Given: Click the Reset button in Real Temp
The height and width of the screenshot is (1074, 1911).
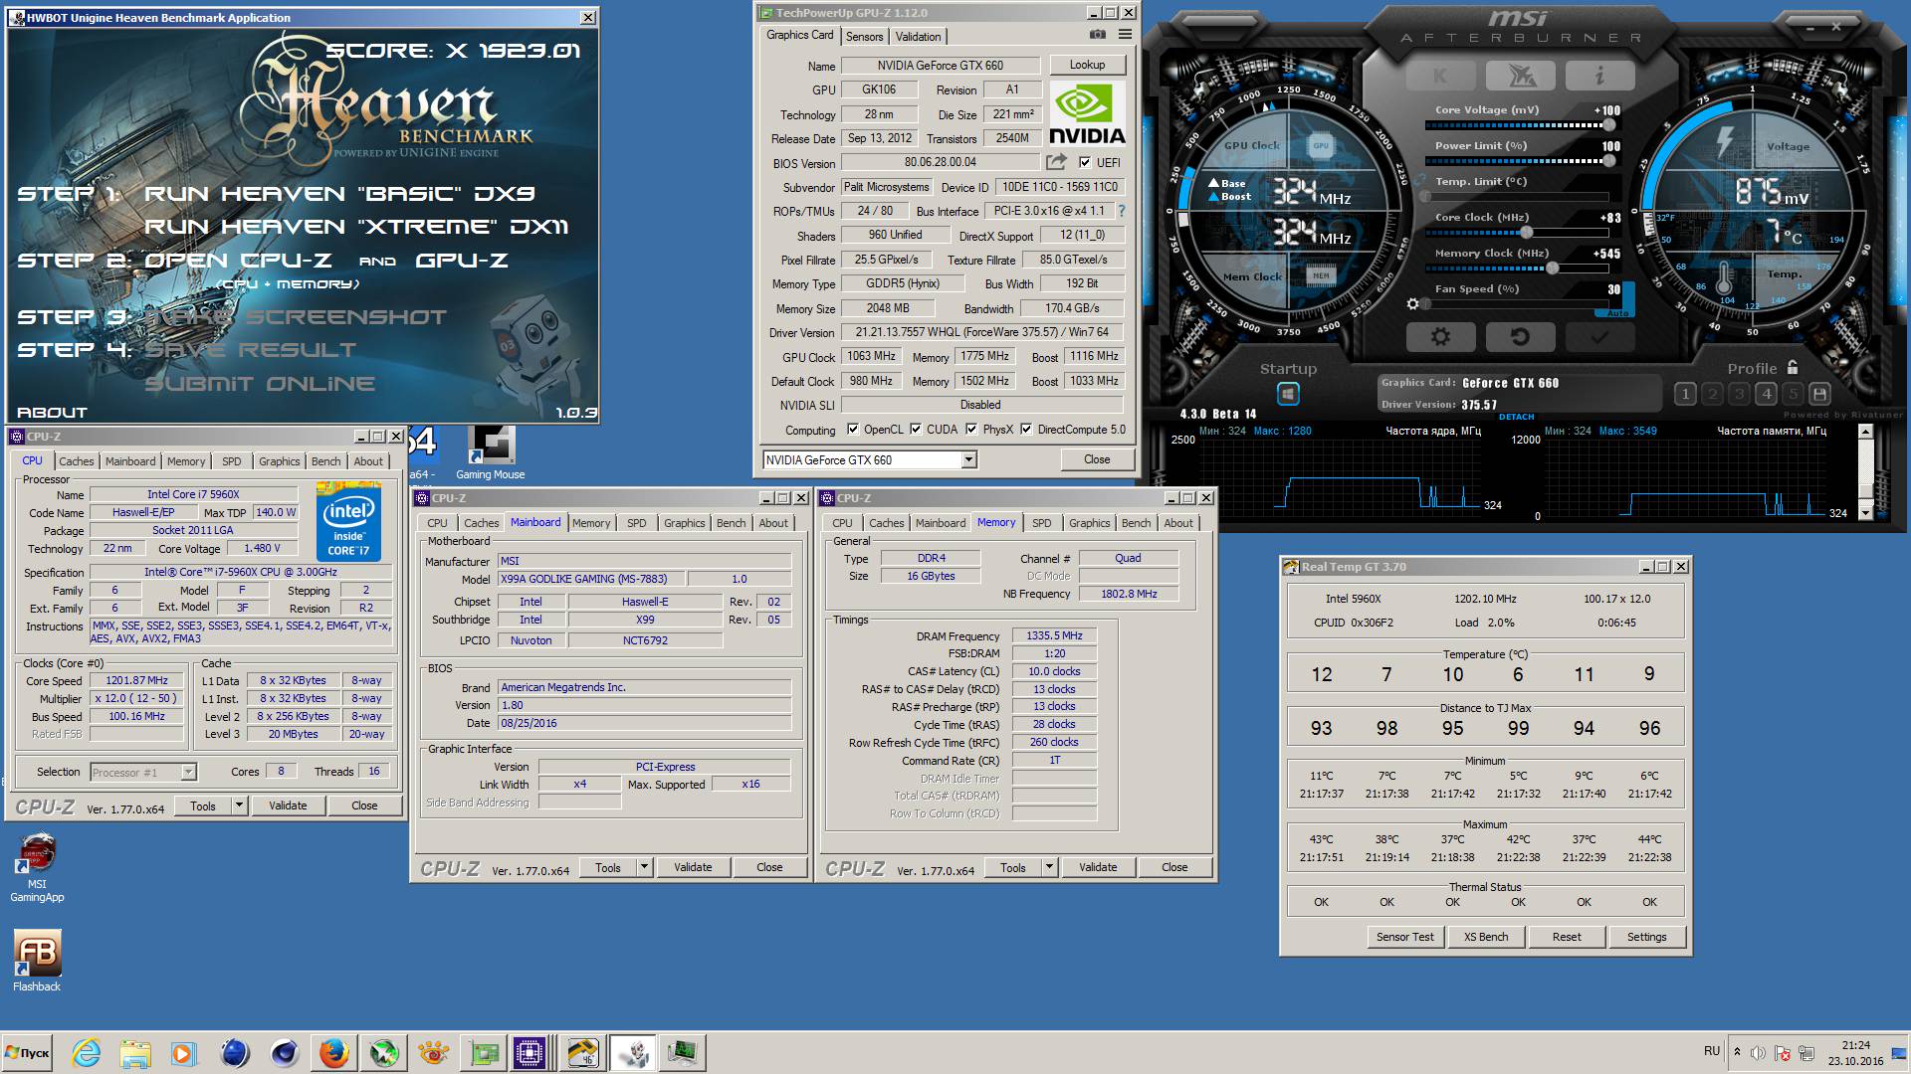Looking at the screenshot, I should click(x=1567, y=937).
